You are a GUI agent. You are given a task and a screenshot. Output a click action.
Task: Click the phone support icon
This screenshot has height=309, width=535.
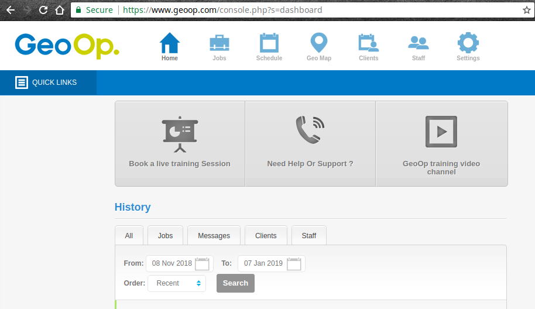click(310, 130)
